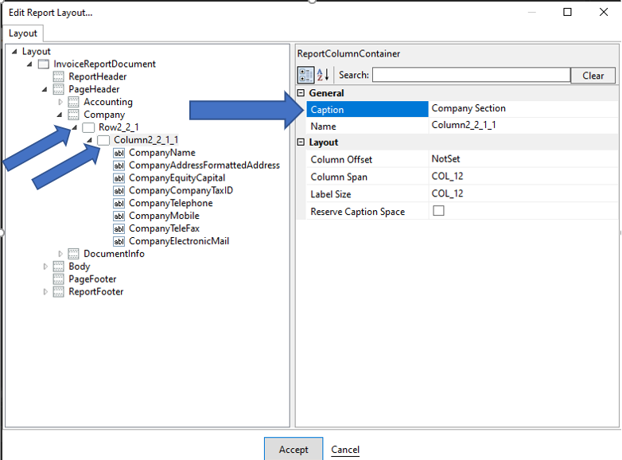
Task: Clear the property search
Action: click(593, 76)
